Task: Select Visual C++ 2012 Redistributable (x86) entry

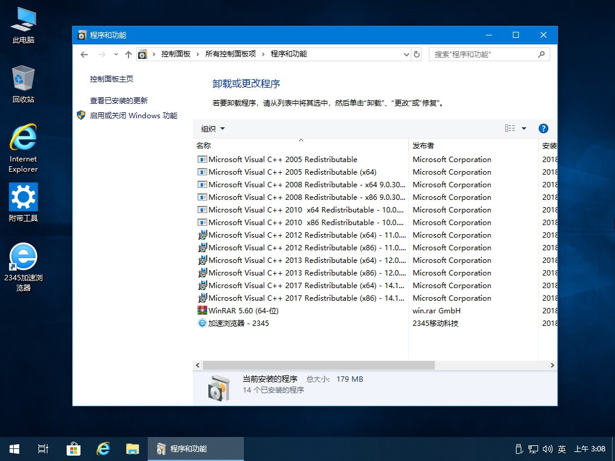Action: 301,247
